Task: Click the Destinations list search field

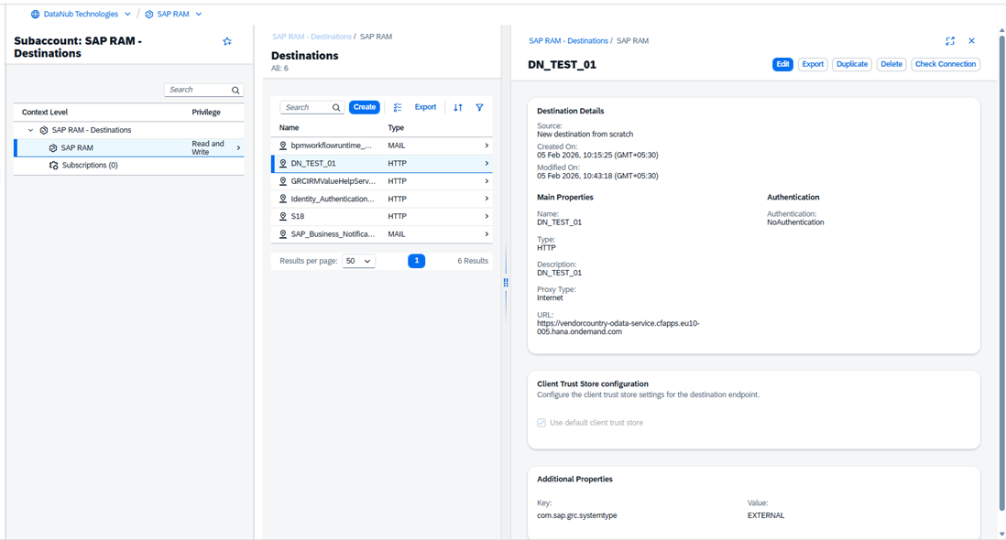Action: pyautogui.click(x=305, y=107)
